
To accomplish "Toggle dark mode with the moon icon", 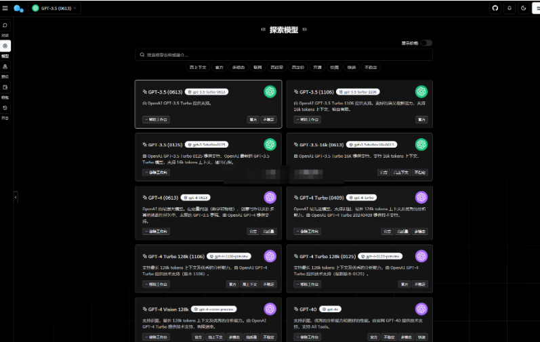I will (x=524, y=8).
